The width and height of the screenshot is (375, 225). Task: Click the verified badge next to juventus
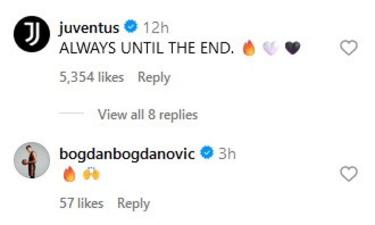[132, 28]
